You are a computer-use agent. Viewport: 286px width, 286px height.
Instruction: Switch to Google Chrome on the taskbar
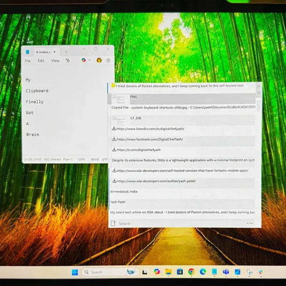coord(191,272)
